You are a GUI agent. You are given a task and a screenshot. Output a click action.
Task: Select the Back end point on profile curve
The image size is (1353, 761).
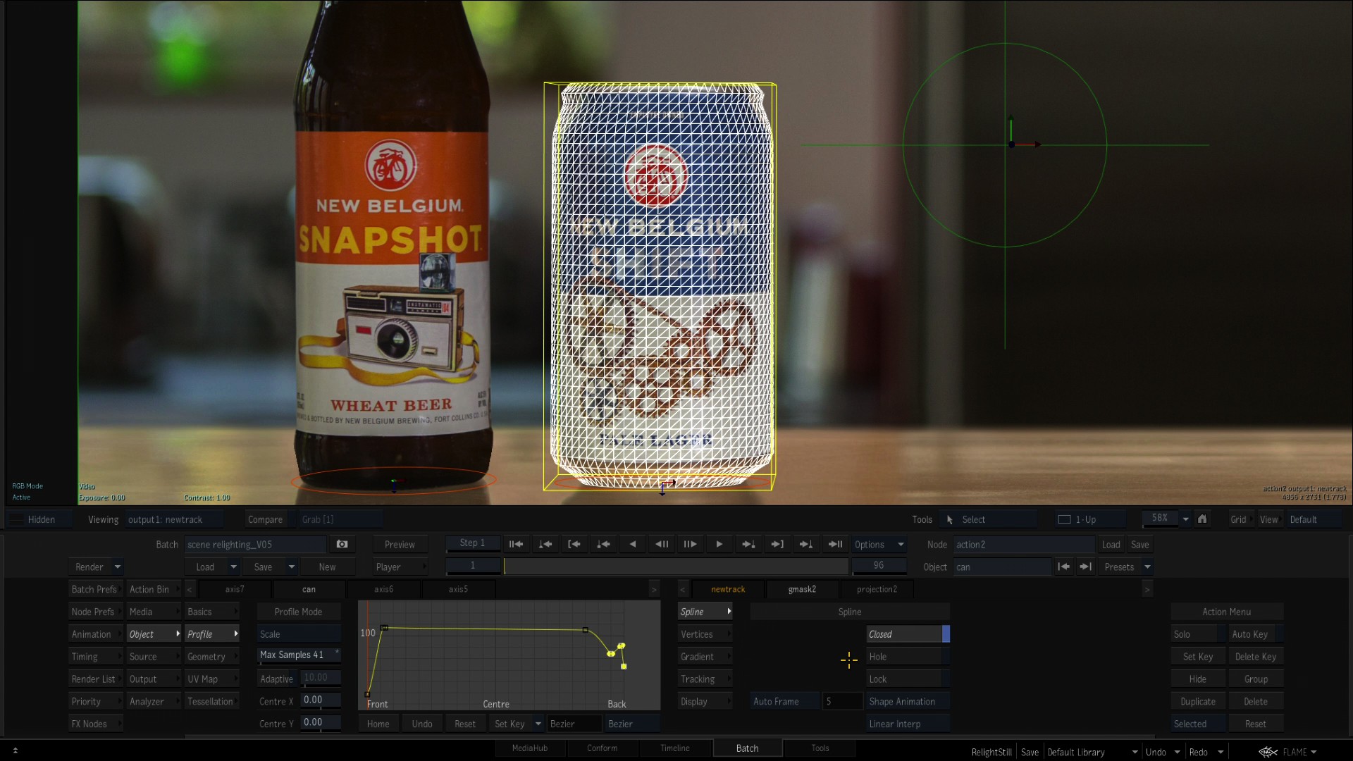(x=624, y=666)
